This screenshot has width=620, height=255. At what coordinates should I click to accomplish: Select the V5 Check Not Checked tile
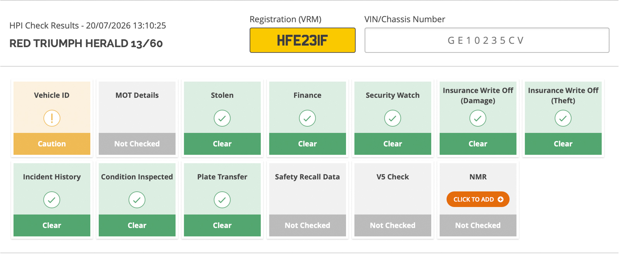point(393,200)
